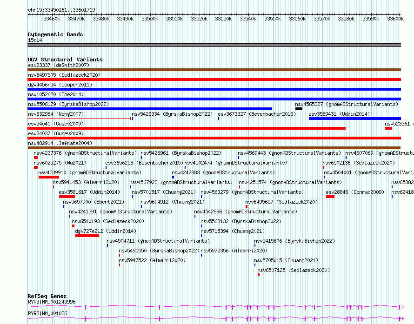Click the esv34037 (Gusev2009) label
This screenshot has width=414, height=324.
[56, 133]
